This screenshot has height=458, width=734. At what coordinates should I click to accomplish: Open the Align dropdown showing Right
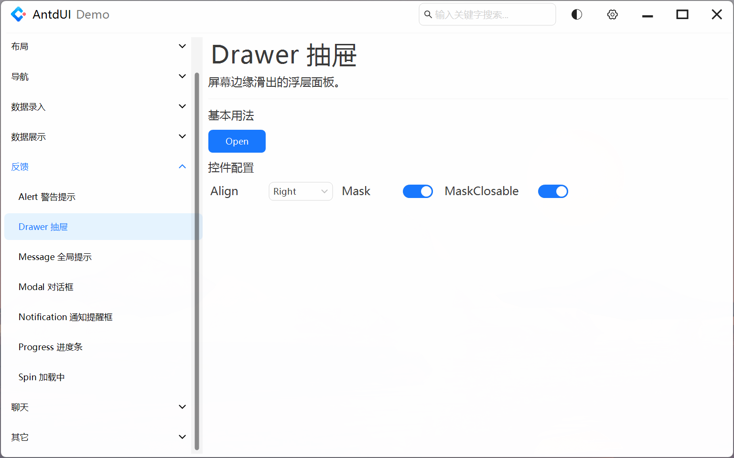click(x=300, y=191)
